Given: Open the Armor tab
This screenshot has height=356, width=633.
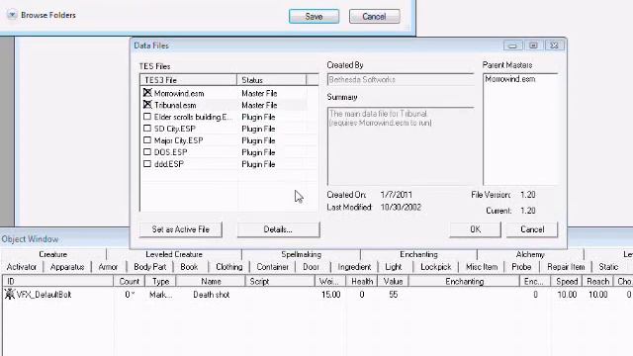Looking at the screenshot, I should pyautogui.click(x=108, y=267).
